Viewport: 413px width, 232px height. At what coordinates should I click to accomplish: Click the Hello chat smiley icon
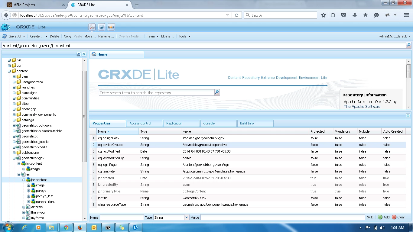pos(376,15)
